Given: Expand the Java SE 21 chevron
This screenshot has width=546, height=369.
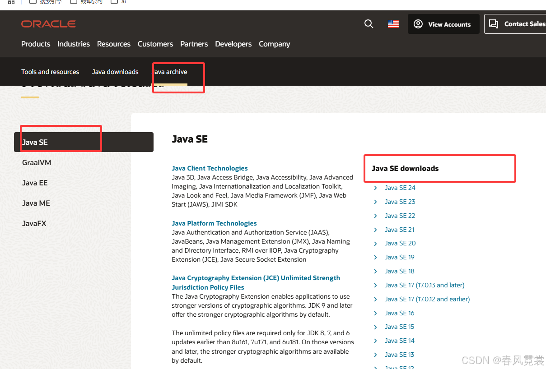Looking at the screenshot, I should [375, 230].
